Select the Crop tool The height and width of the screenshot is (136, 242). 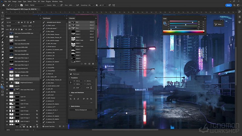tap(2, 26)
